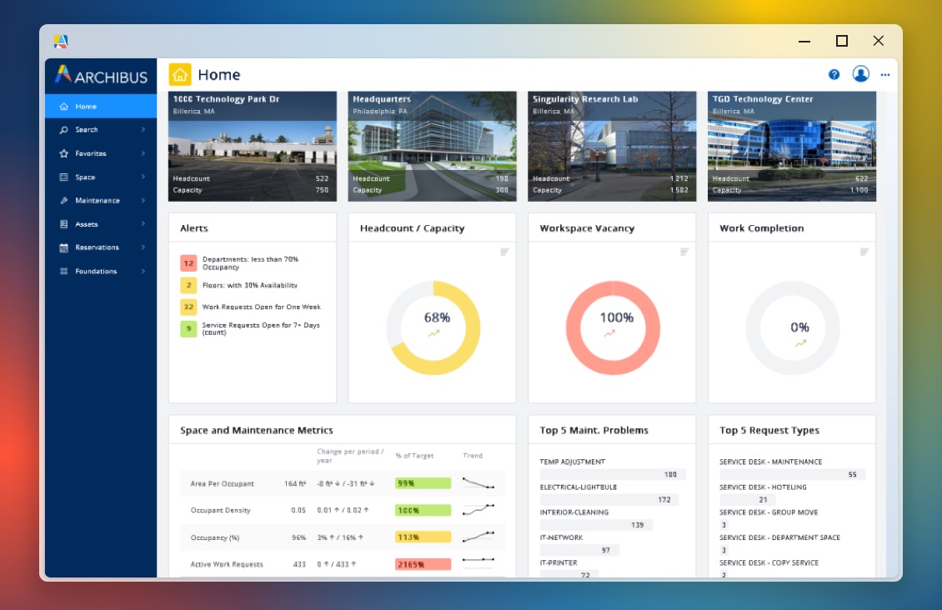Click the yellow Home icon in header
Image resolution: width=942 pixels, height=610 pixels.
[180, 74]
